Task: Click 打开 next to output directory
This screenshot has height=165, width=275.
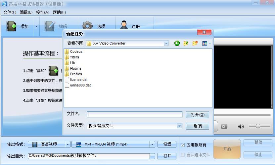Action: 167,156
